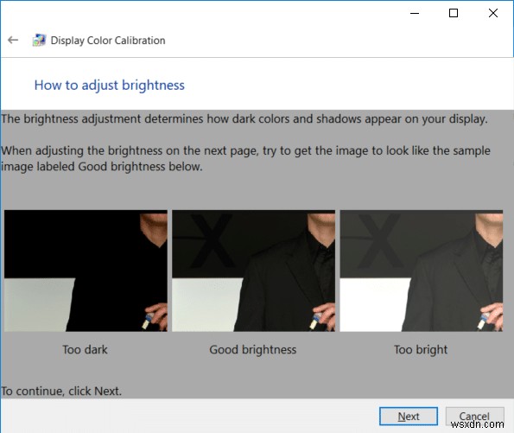Select the Too dark sample image
Viewport: 514px width, 433px height.
(x=86, y=271)
